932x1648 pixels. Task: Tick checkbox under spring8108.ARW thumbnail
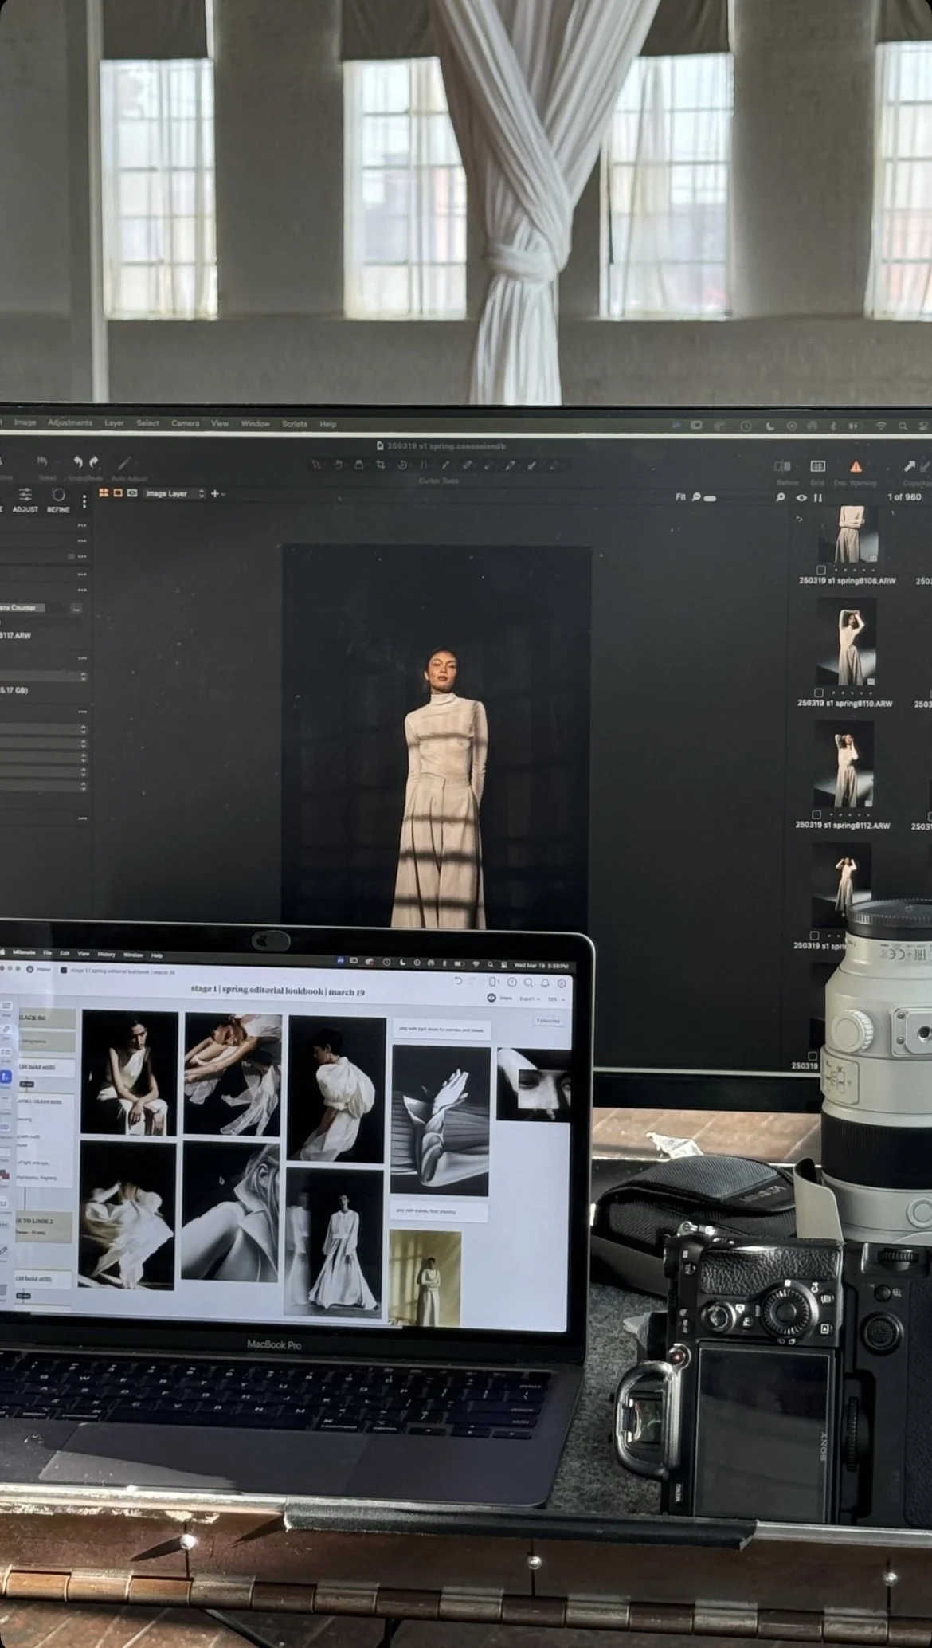point(820,571)
